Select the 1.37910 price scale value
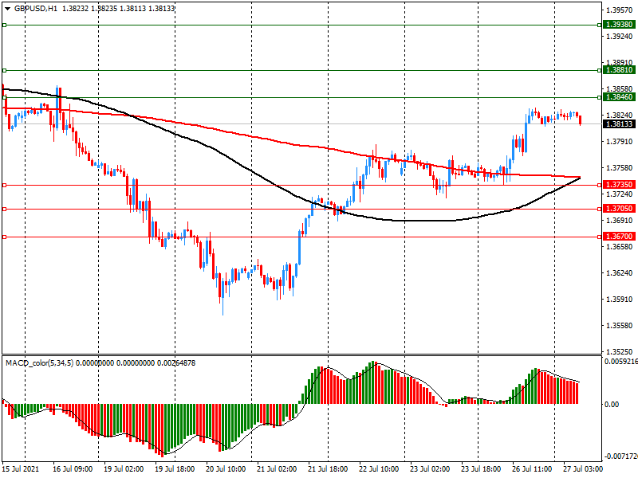Screen dimensions: 638x478 [620, 142]
